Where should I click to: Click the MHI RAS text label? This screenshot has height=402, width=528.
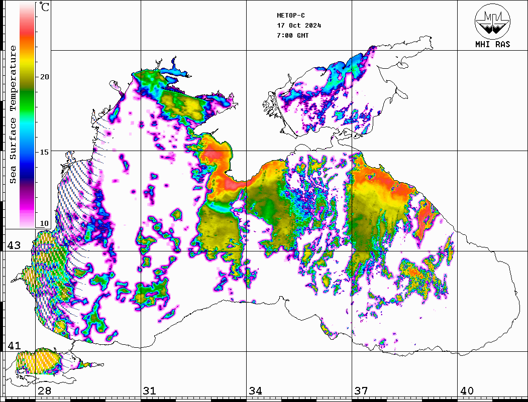click(x=493, y=44)
